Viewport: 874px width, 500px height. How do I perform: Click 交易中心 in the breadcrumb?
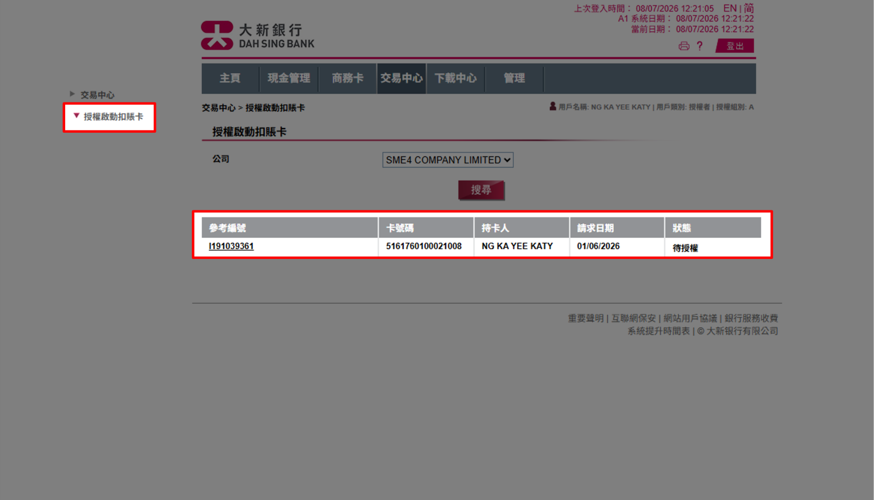pos(218,108)
